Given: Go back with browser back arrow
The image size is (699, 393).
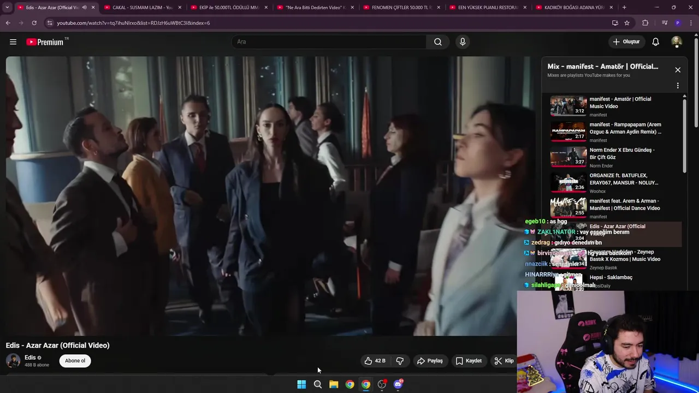Looking at the screenshot, I should pyautogui.click(x=8, y=23).
